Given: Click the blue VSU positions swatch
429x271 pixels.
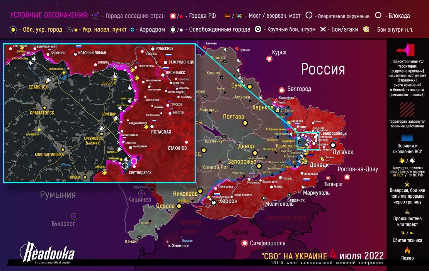Looking at the screenshot, I should (x=407, y=138).
